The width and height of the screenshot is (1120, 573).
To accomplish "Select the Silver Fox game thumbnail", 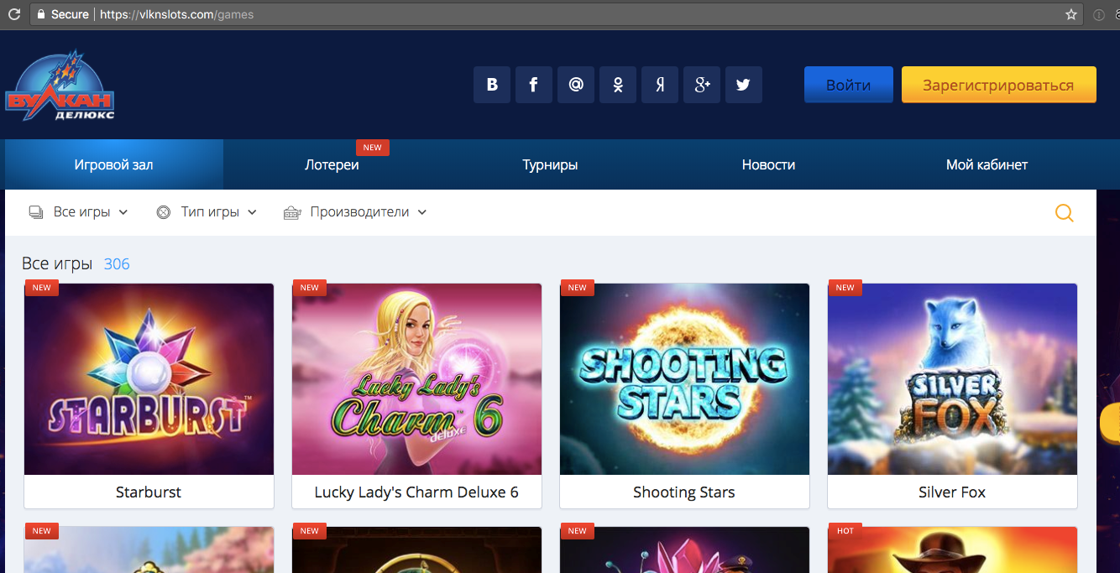I will click(x=952, y=379).
